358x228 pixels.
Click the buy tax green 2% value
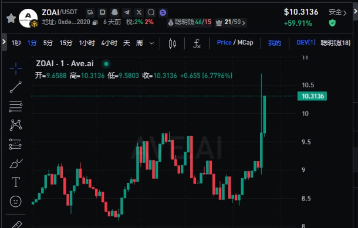[139, 22]
